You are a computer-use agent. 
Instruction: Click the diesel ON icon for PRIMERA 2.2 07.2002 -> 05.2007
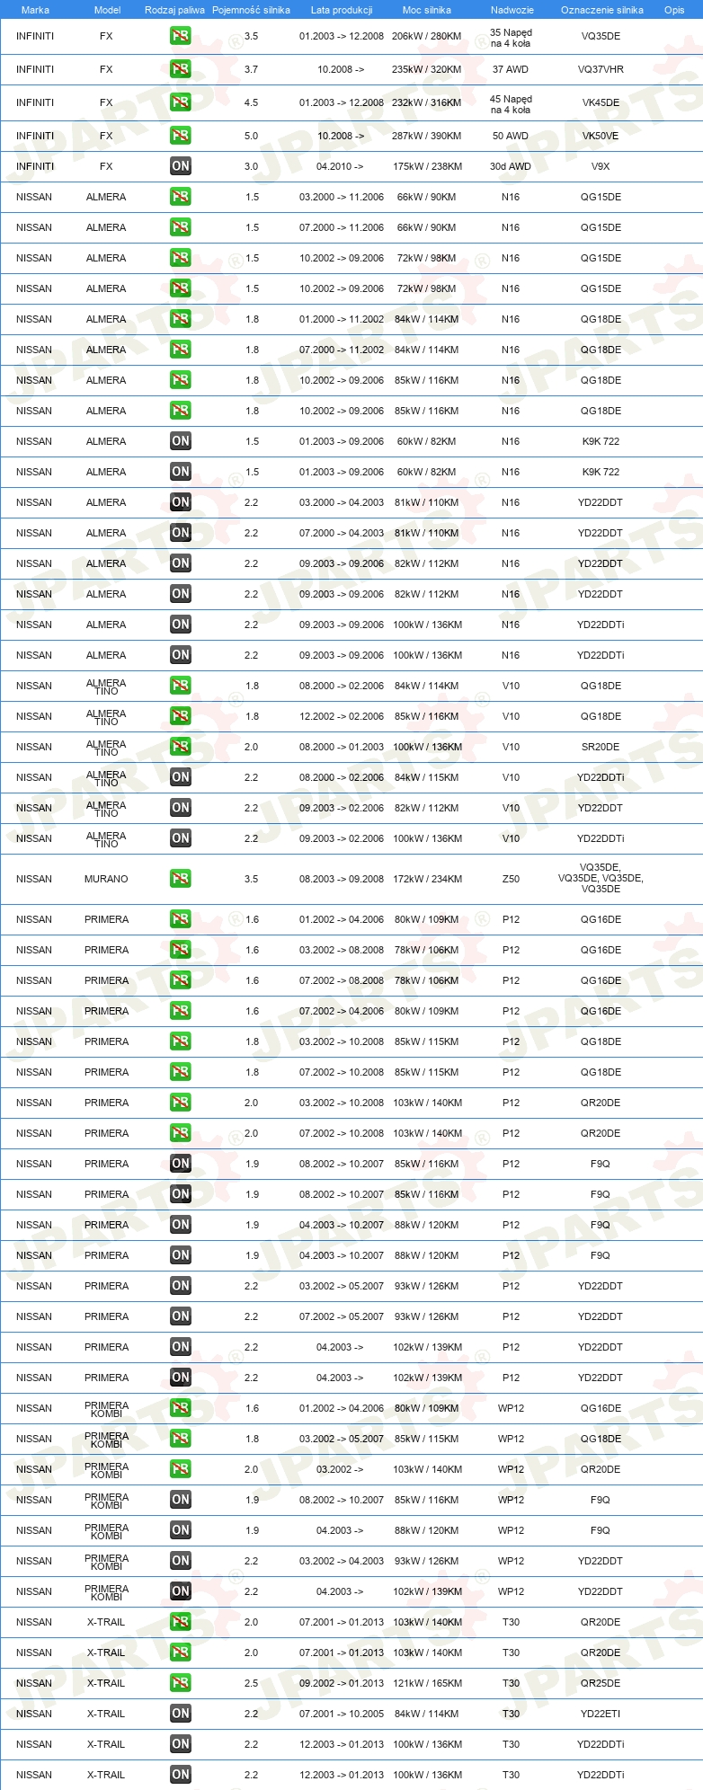pos(181,1316)
